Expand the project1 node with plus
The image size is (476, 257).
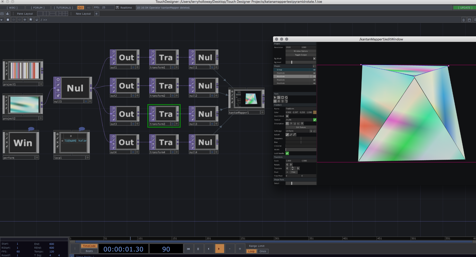click(41, 84)
